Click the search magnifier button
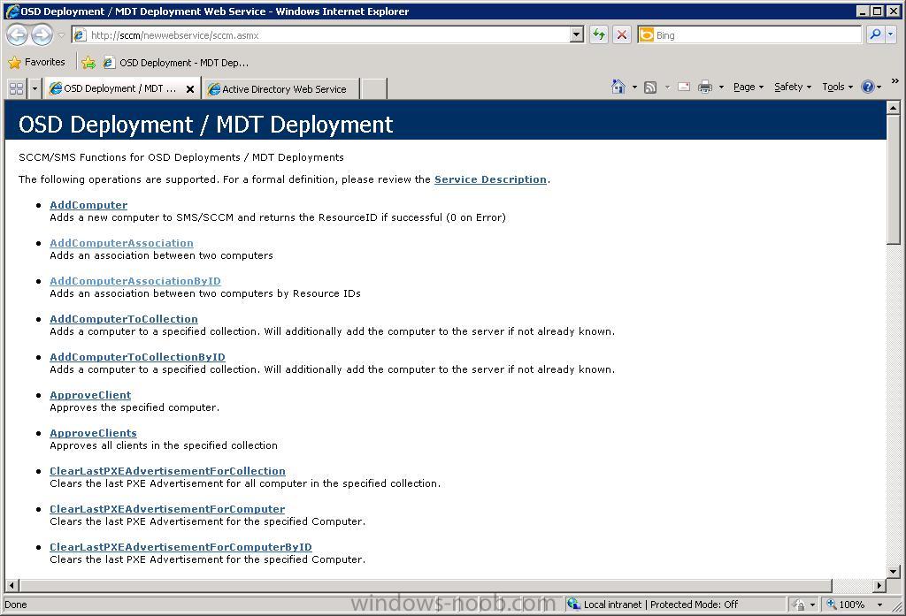This screenshot has height=616, width=906. [875, 34]
